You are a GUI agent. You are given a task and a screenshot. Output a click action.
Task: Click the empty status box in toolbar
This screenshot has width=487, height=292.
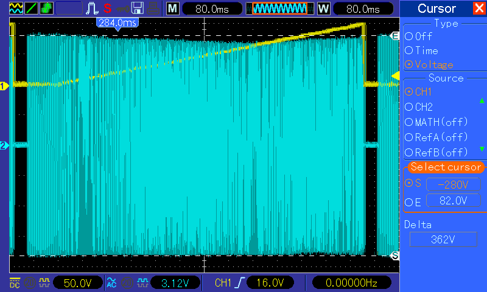click(x=69, y=9)
